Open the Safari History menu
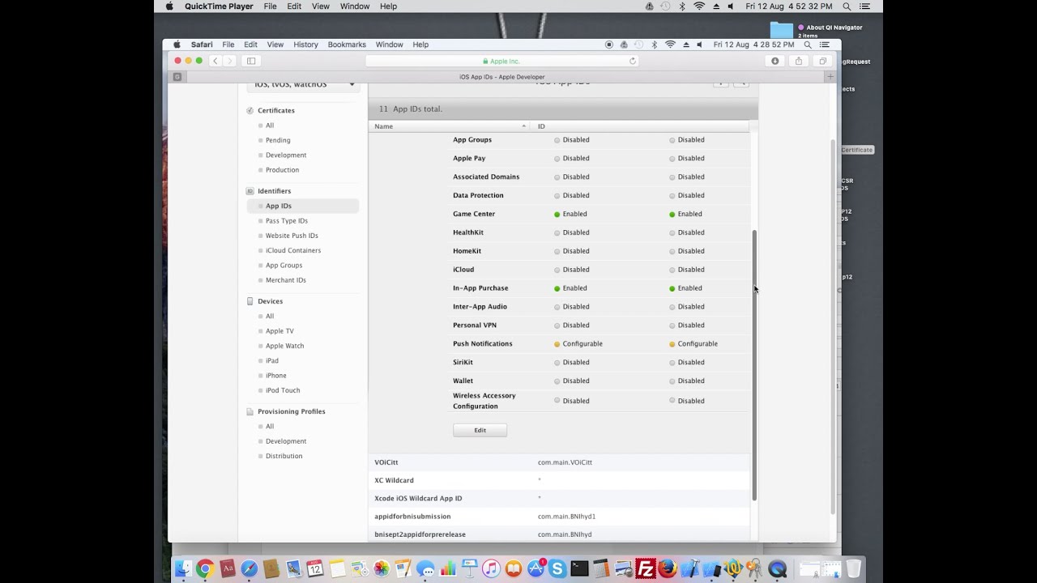 pyautogui.click(x=305, y=45)
